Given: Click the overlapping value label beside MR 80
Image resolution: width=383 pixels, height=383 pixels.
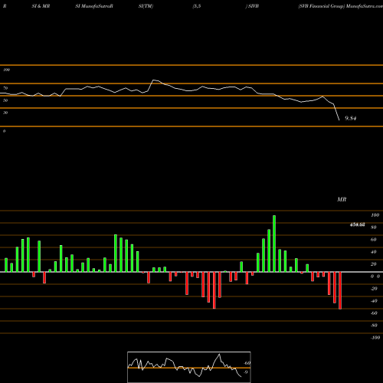Looking at the screenshot, I should 357,224.
